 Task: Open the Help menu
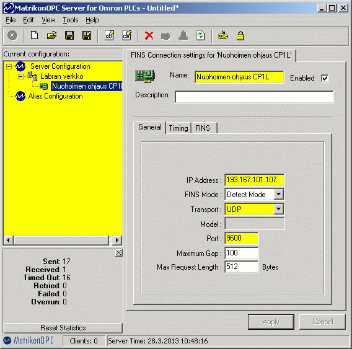coord(92,20)
